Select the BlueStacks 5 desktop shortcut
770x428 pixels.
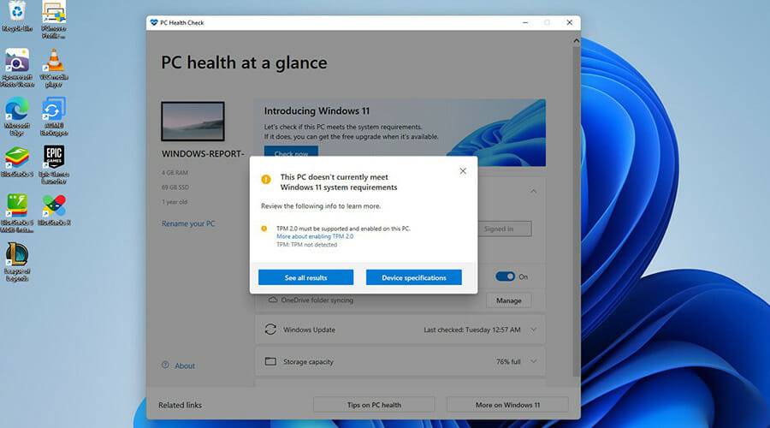[17, 162]
